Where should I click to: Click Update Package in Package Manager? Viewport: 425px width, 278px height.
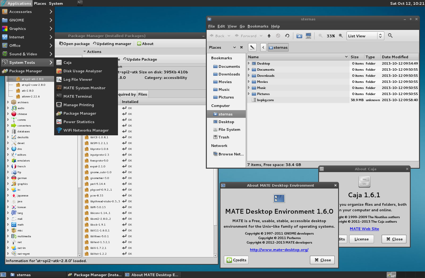point(140,59)
